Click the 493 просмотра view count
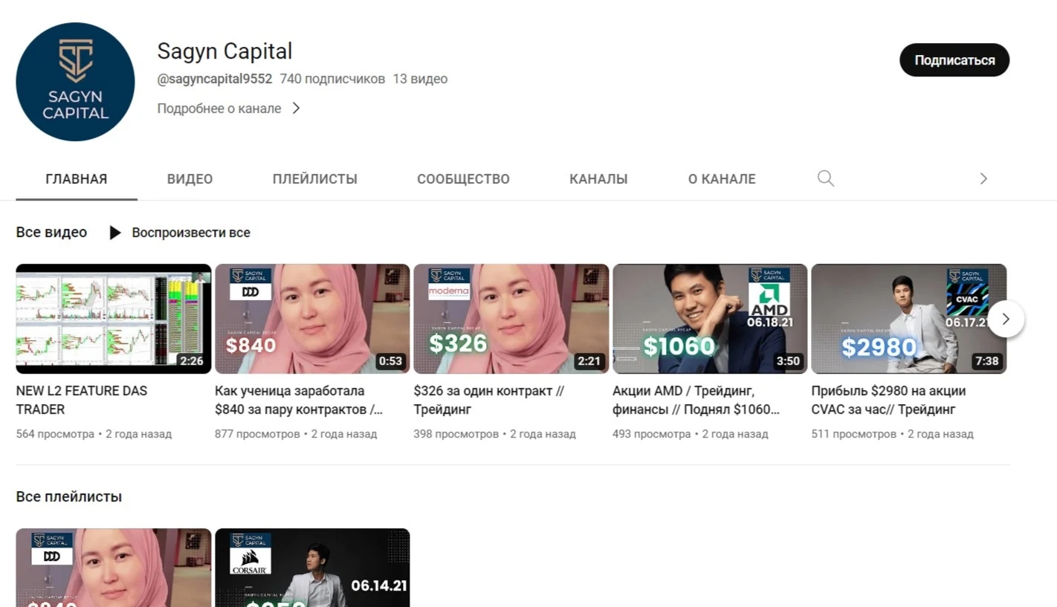The image size is (1057, 607). 652,434
